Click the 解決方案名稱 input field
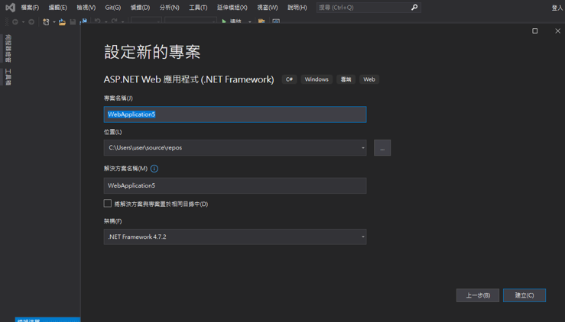Screen dimensions: 565x322 coord(235,185)
